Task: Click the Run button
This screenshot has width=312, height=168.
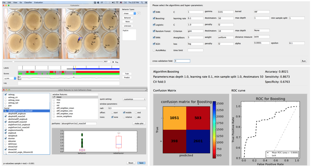Action: 304,61
